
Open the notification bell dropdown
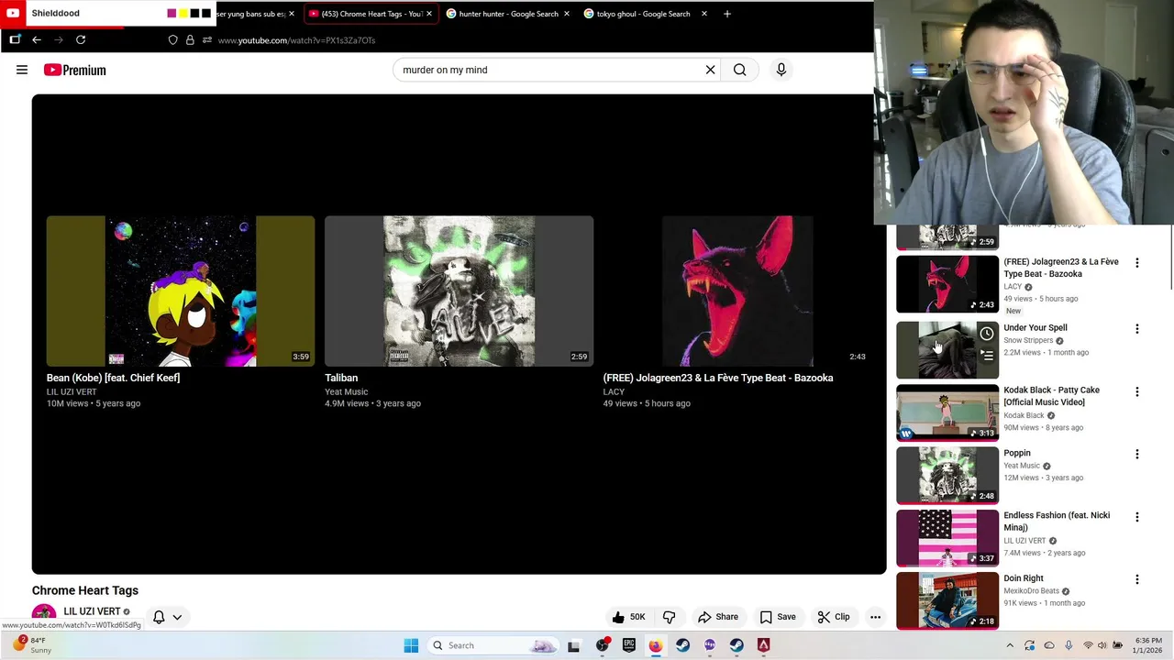pos(167,617)
